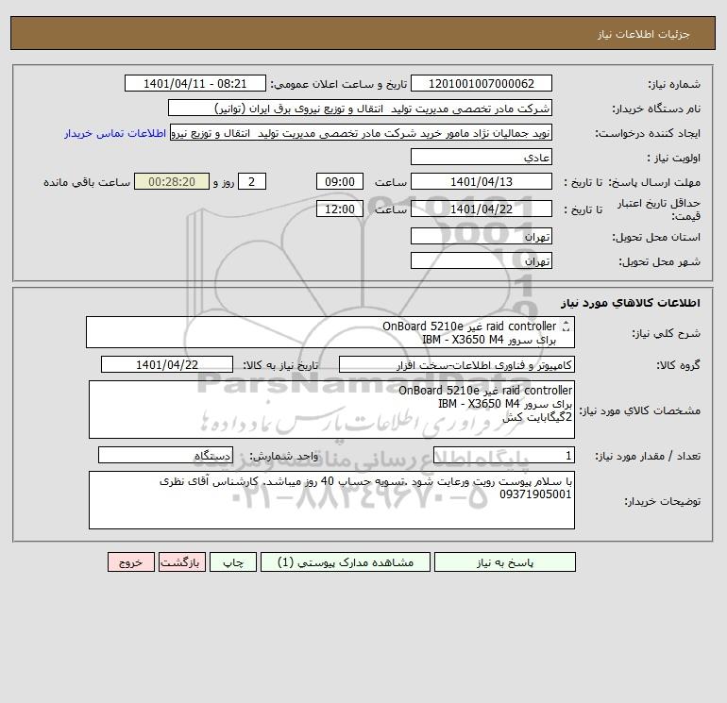The height and width of the screenshot is (703, 727).
Task: Click the quantity field showing 1
Action: pos(504,456)
